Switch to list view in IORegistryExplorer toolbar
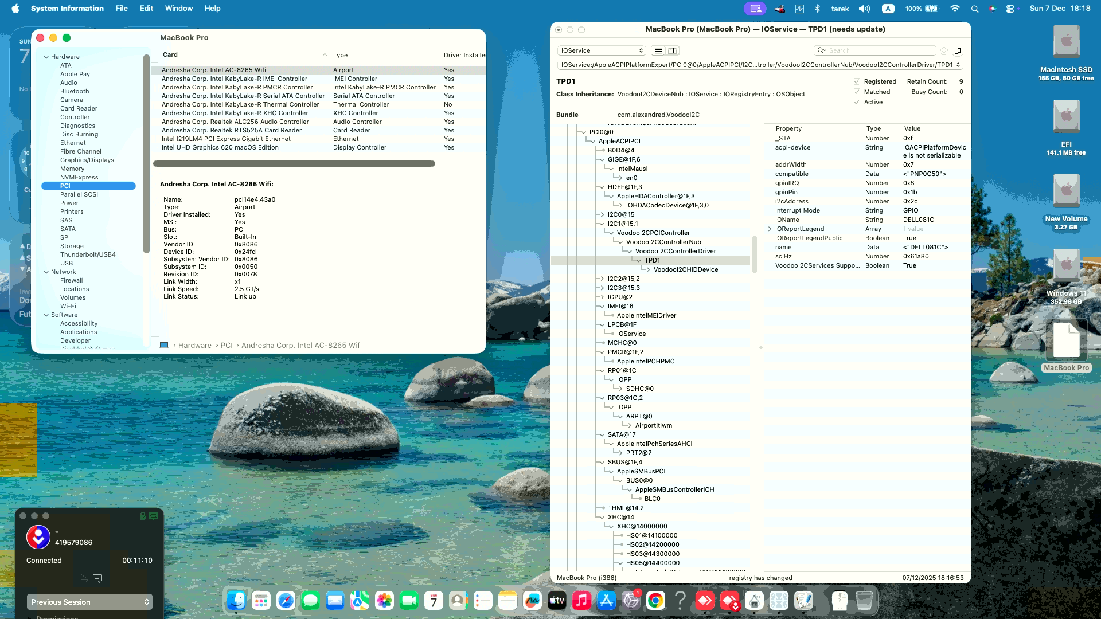 point(658,50)
